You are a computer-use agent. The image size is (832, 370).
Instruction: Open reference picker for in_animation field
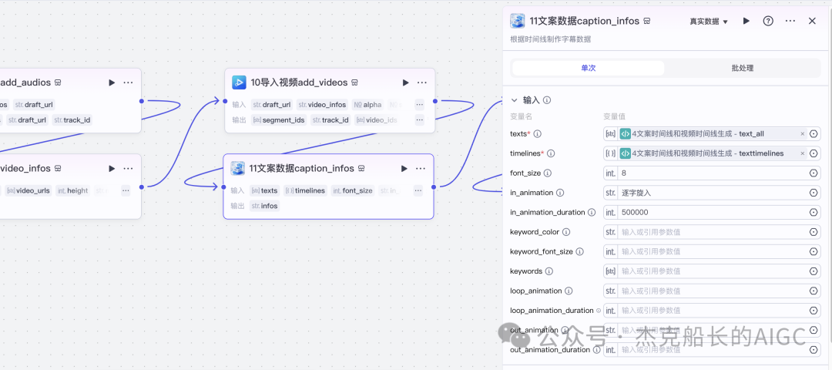[814, 193]
